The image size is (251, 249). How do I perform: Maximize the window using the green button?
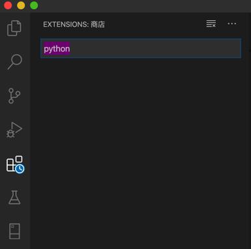point(34,5)
